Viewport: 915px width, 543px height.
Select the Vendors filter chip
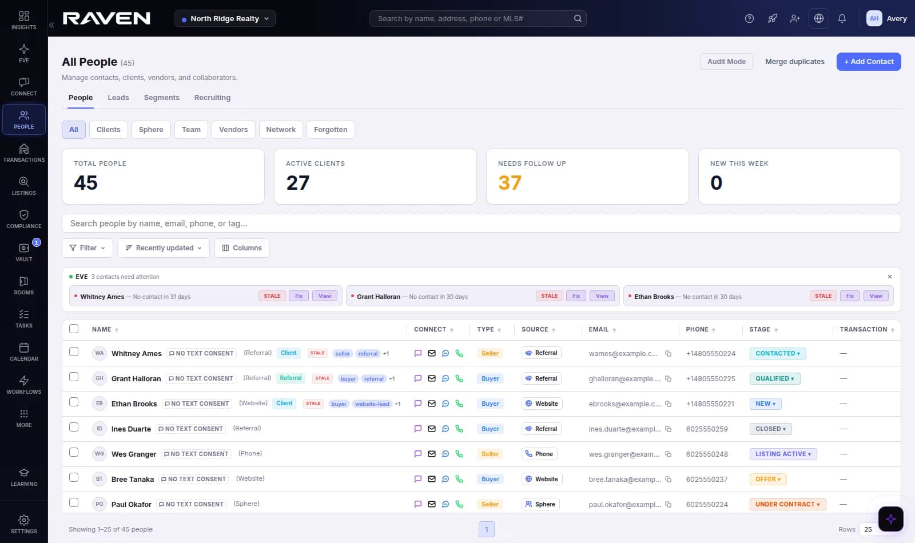(x=233, y=130)
